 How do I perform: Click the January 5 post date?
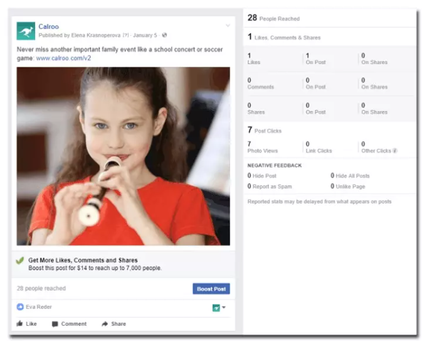click(x=145, y=35)
